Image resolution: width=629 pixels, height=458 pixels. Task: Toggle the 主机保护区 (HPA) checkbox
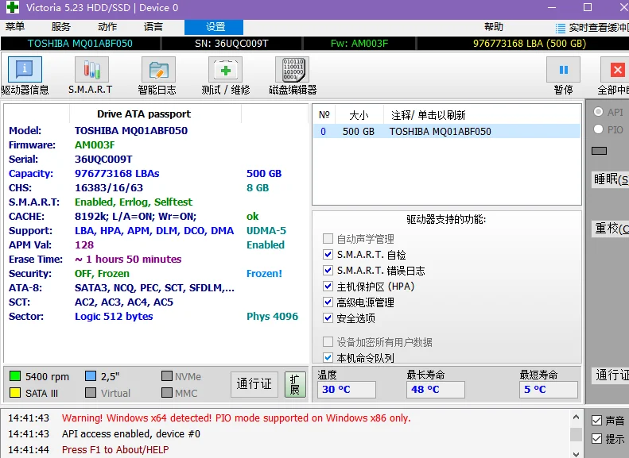(x=328, y=287)
